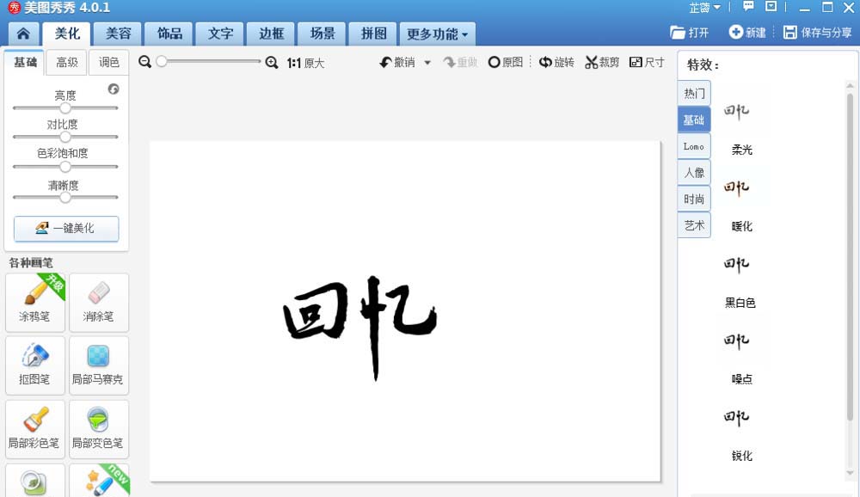Click the zoom in magnifier icon
This screenshot has height=497, width=860.
pyautogui.click(x=272, y=63)
